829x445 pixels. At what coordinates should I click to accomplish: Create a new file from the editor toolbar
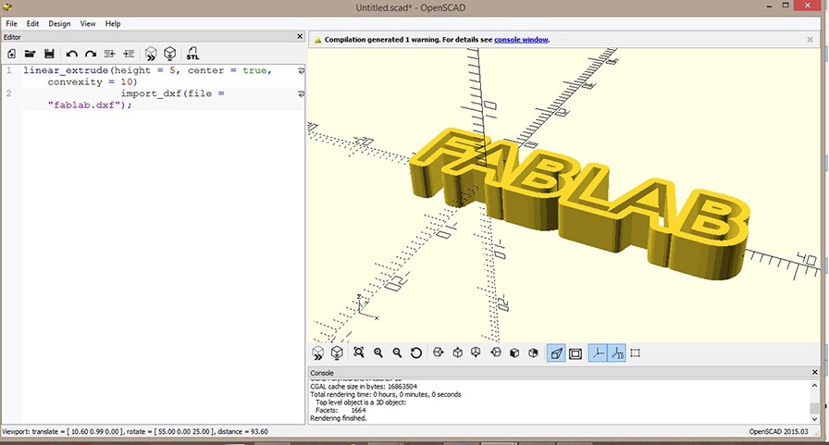11,54
